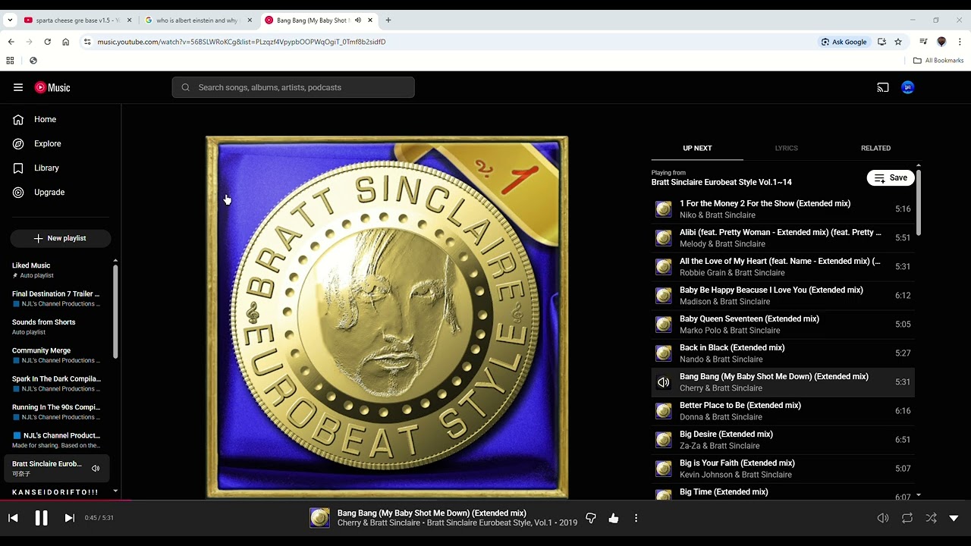Create a New playlist

tap(61, 238)
